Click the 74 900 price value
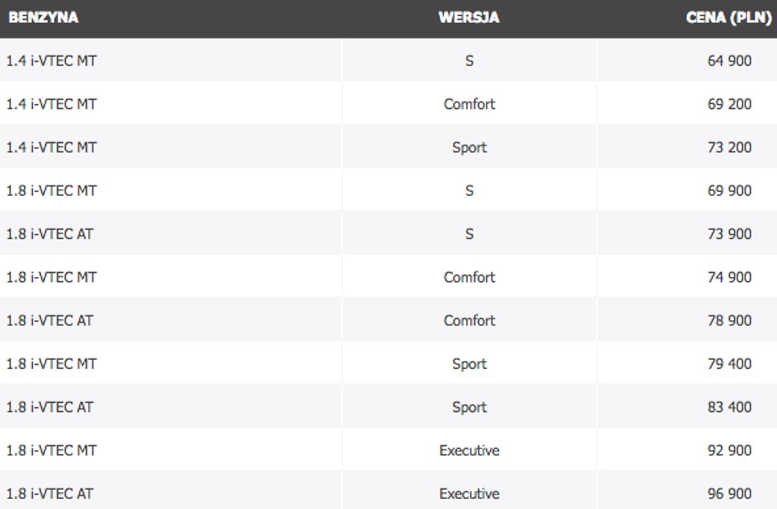Screen dimensions: 777x509 730,277
